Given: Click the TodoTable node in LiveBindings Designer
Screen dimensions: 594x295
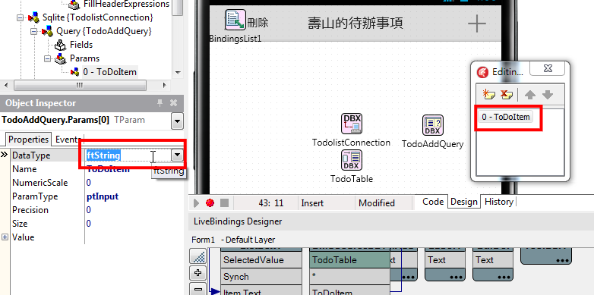Looking at the screenshot, I should 349,260.
